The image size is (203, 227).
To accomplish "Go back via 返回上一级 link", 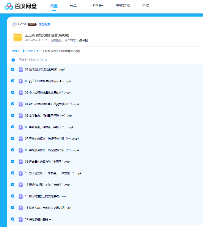I will click(19, 51).
